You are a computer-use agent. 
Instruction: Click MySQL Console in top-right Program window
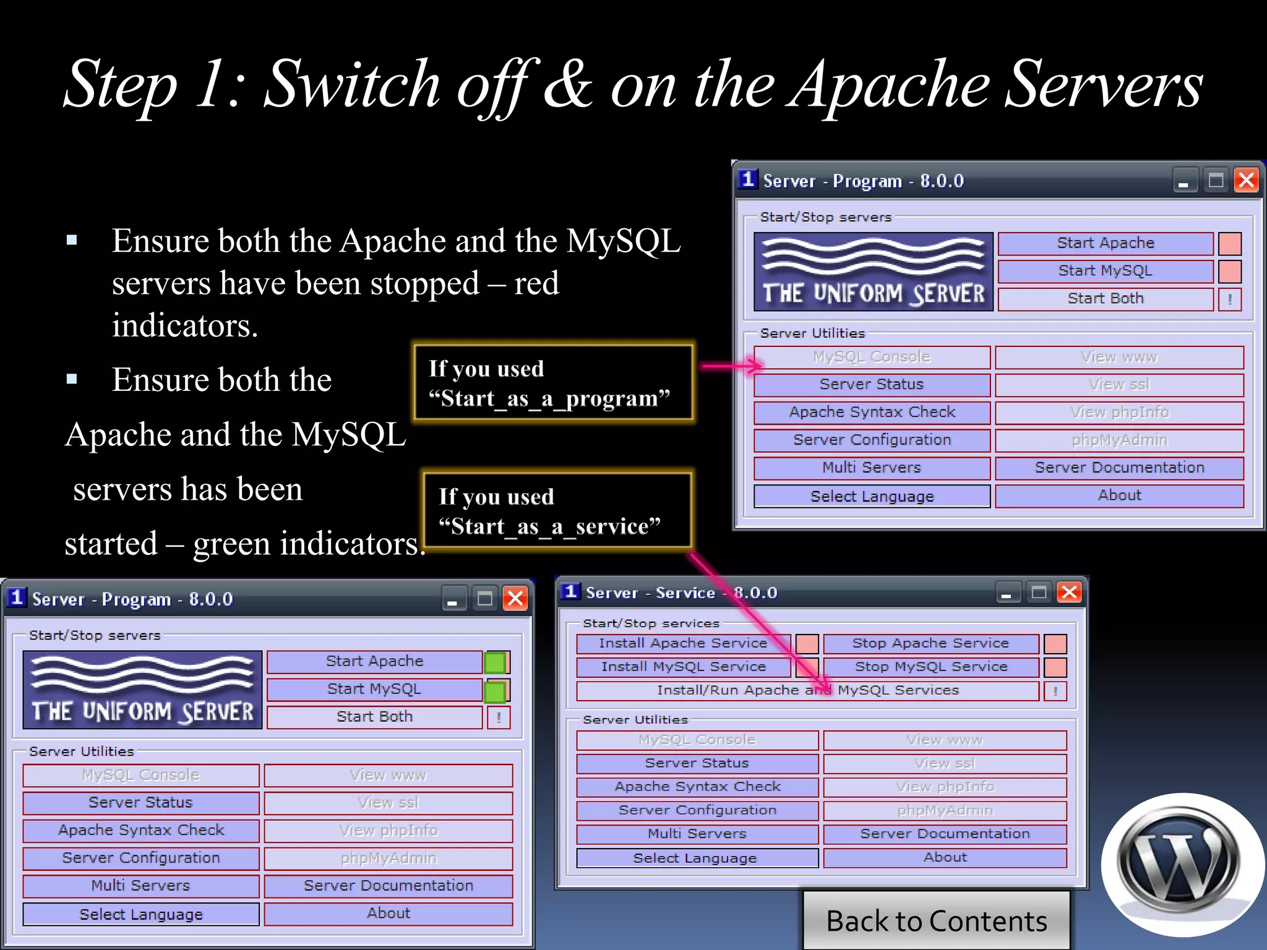[x=872, y=357]
